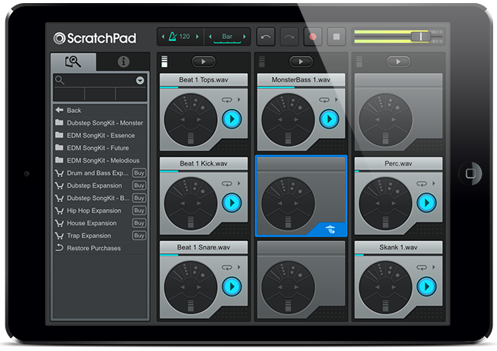
Task: Play Beat 1 Snare.wav pad
Action: pos(232,286)
